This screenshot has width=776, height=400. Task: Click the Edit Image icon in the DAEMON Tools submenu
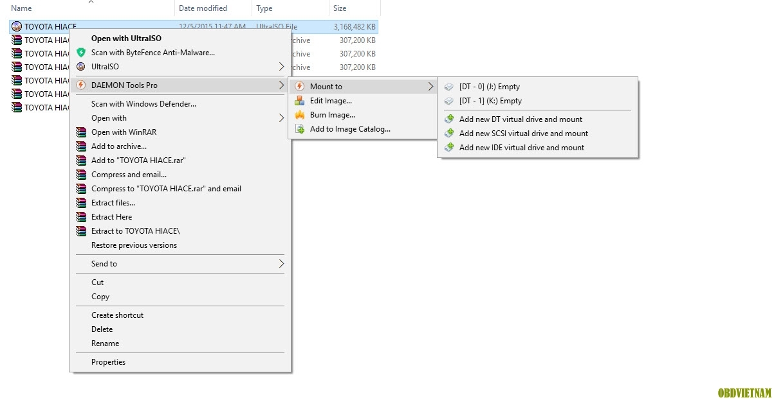click(299, 101)
